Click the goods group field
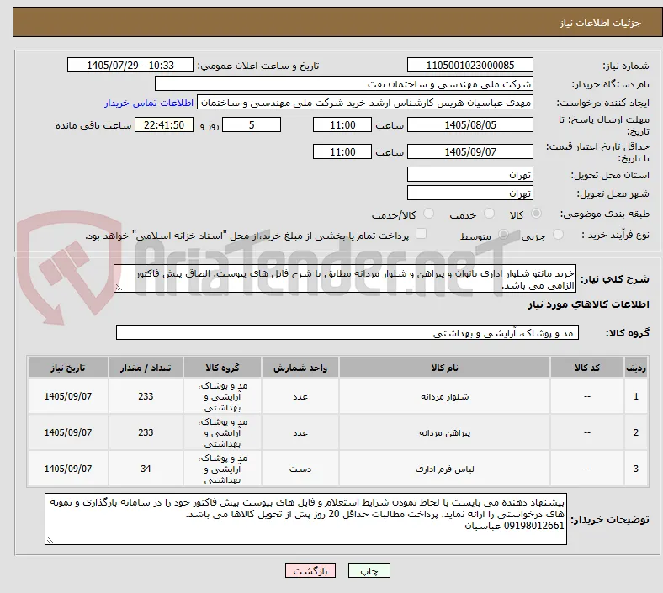Screen dimensions: 663x593 [x=347, y=332]
